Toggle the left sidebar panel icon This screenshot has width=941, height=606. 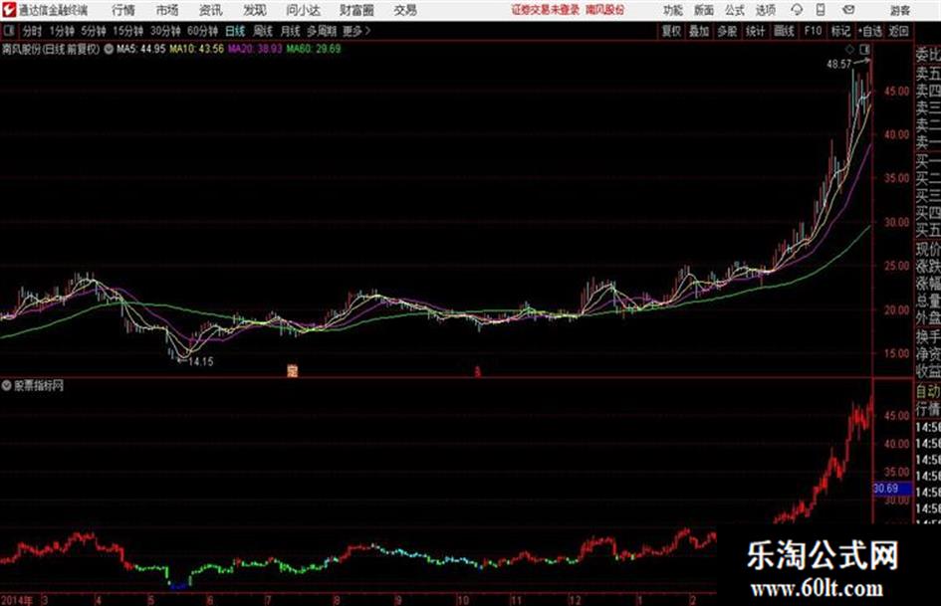click(x=8, y=31)
